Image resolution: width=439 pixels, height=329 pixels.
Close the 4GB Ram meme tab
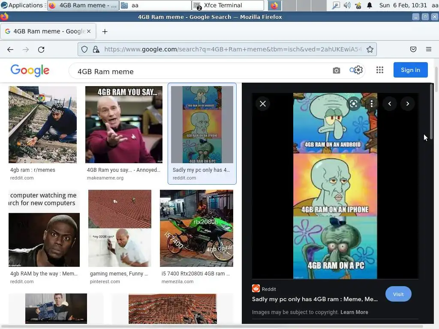coord(89,31)
